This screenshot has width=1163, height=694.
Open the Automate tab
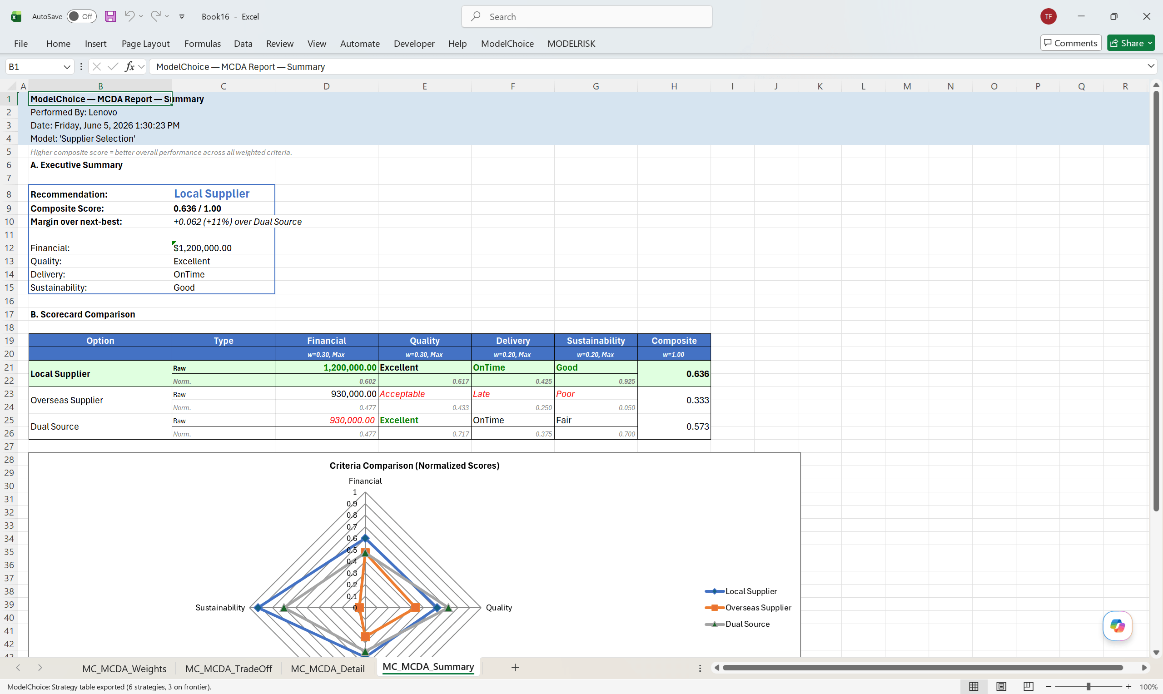coord(360,44)
